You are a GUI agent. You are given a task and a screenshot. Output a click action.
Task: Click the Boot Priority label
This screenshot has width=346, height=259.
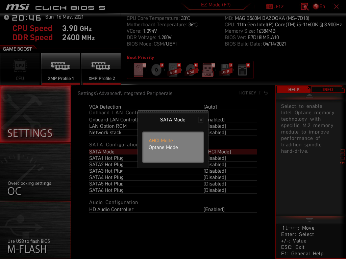(x=140, y=57)
